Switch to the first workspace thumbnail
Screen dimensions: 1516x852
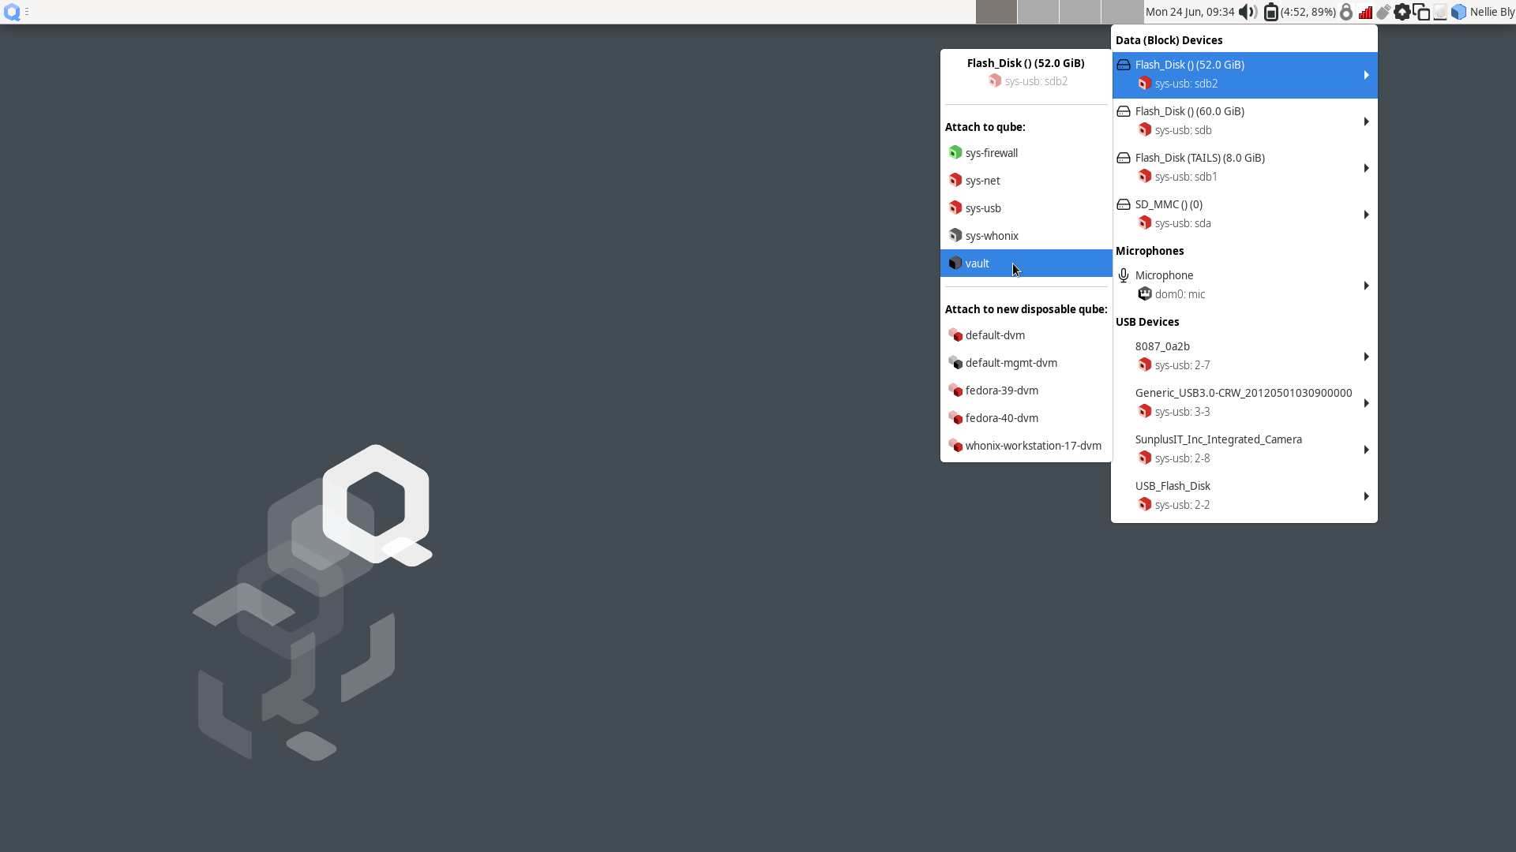(x=996, y=12)
